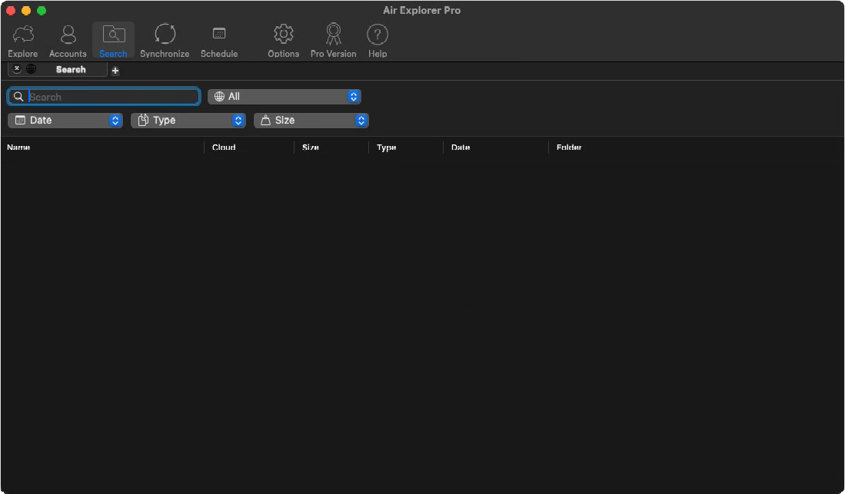The height and width of the screenshot is (494, 845).
Task: Add a new tab with the plus button
Action: [115, 70]
